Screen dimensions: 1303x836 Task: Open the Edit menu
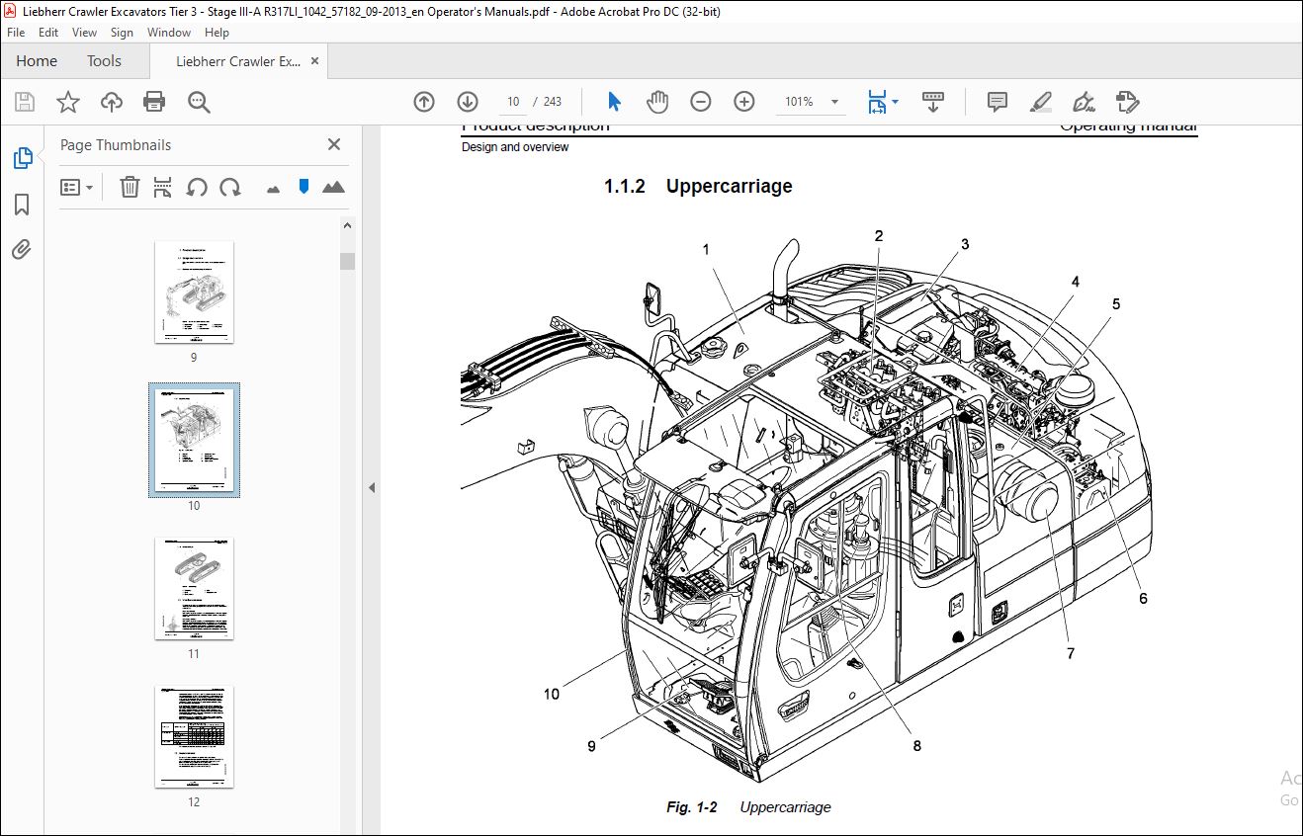pos(48,33)
